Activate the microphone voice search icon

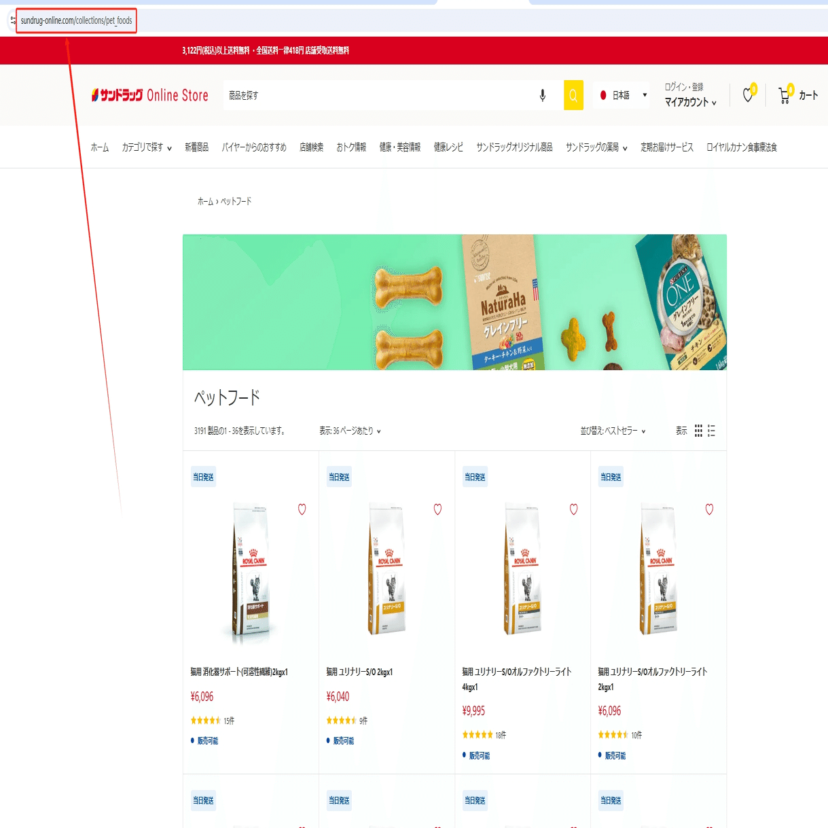coord(542,95)
